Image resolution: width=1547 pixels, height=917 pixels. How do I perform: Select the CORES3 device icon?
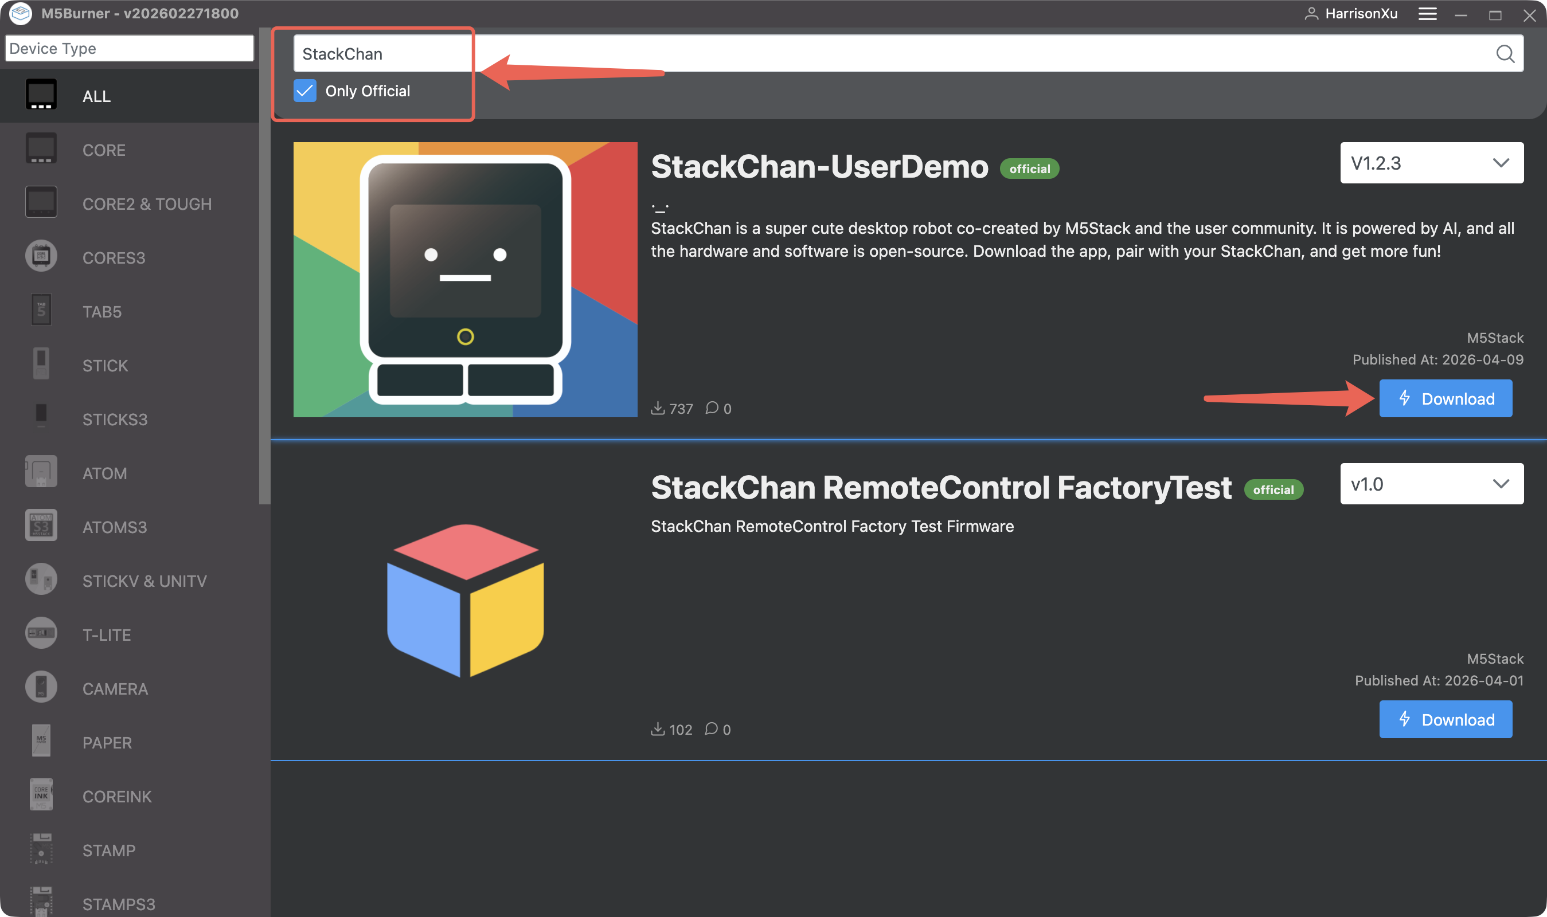pyautogui.click(x=41, y=256)
